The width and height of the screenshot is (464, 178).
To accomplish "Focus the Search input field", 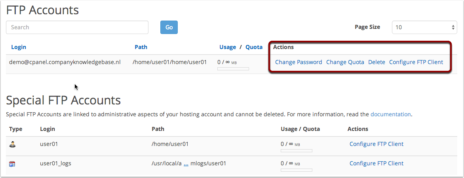I will pyautogui.click(x=77, y=27).
